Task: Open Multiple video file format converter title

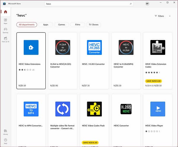Action: coord(62,127)
